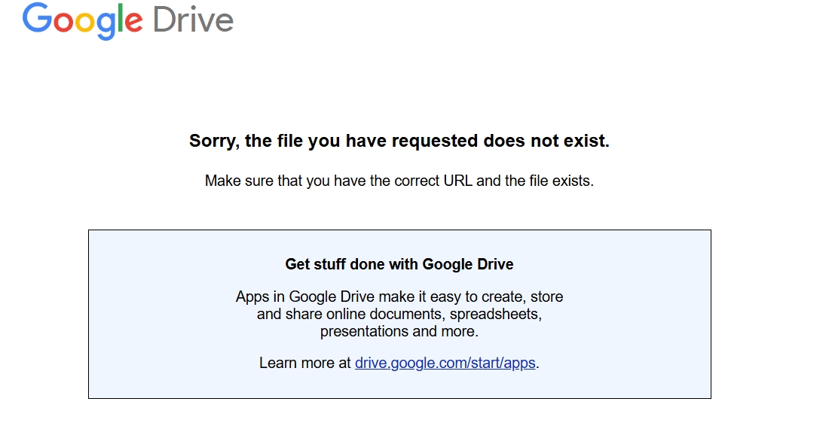Click the word 'spreadsheets' in the info box
The width and height of the screenshot is (832, 432).
[496, 315]
